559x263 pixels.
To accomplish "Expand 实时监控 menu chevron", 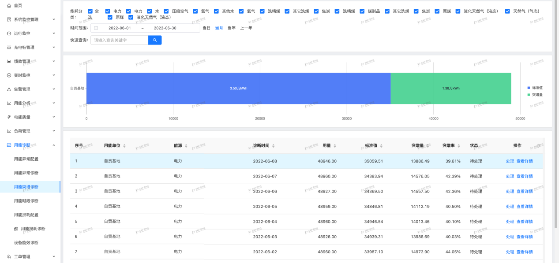I will click(54, 75).
